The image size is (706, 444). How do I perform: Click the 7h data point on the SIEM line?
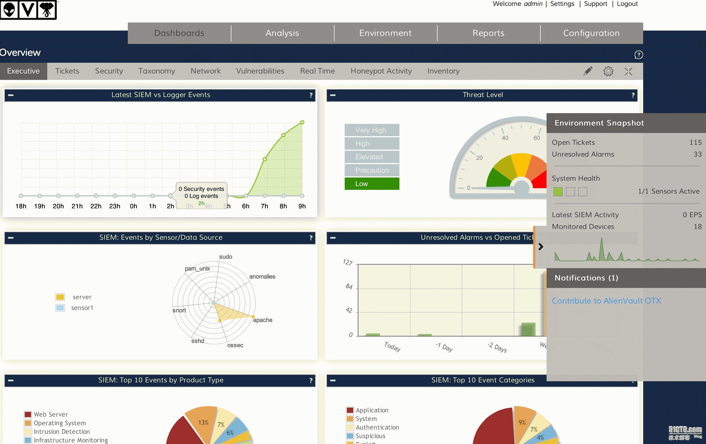265,159
